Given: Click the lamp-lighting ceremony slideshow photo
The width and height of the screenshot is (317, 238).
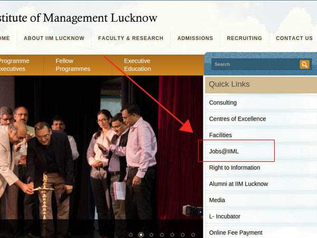Looking at the screenshot, I should coord(101,157).
